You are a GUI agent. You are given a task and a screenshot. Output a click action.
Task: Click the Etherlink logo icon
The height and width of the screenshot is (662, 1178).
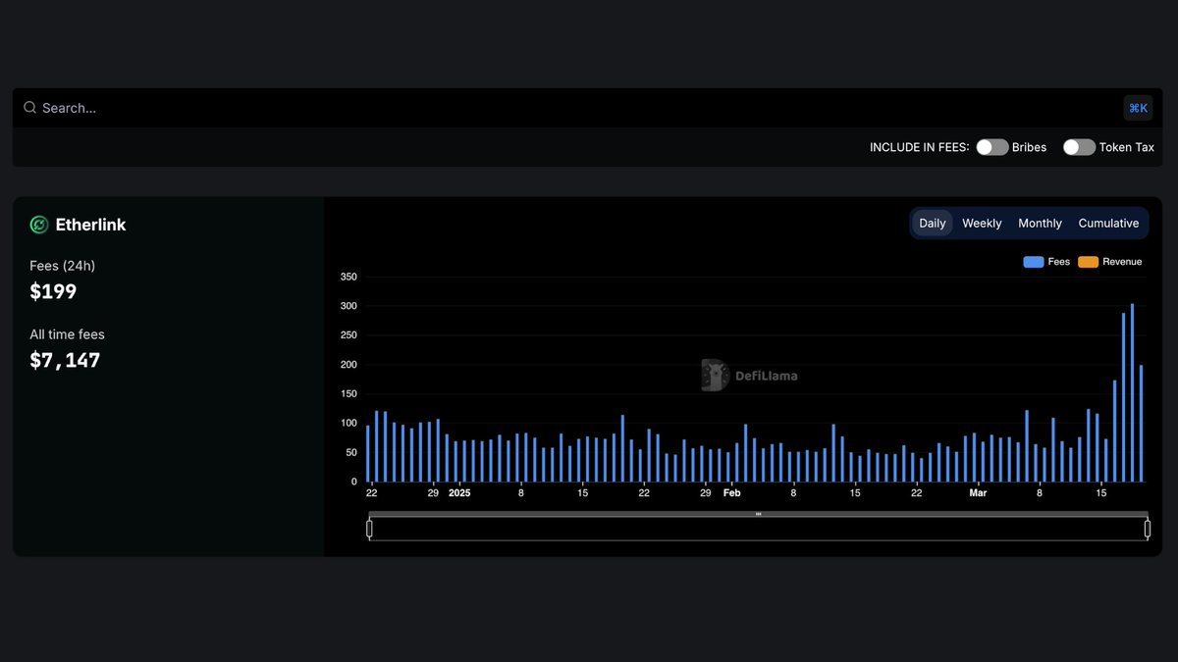coord(39,225)
